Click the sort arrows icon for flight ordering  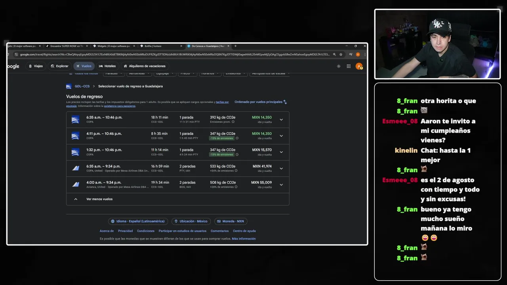pyautogui.click(x=285, y=102)
